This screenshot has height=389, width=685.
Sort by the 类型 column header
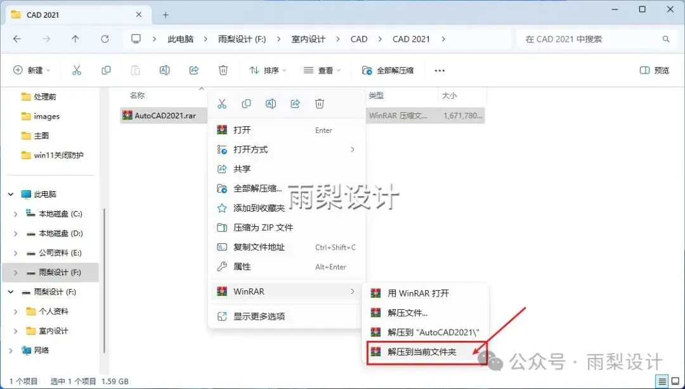376,95
